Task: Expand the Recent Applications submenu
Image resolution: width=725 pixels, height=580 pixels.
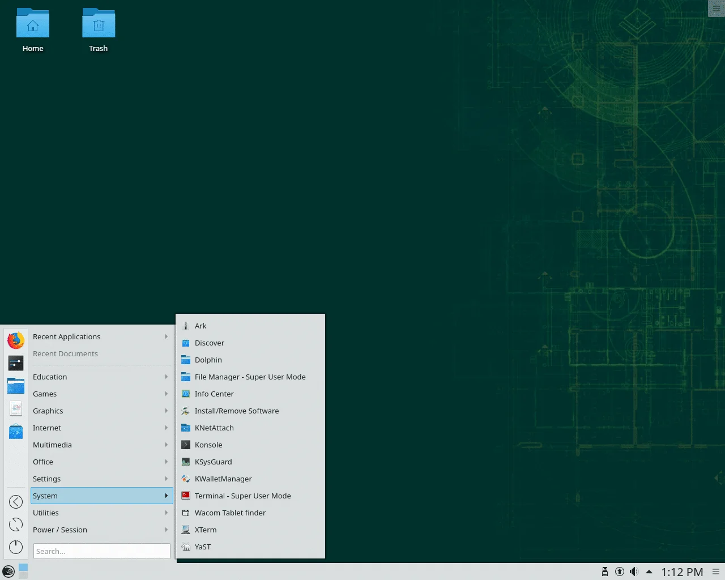Action: click(100, 336)
